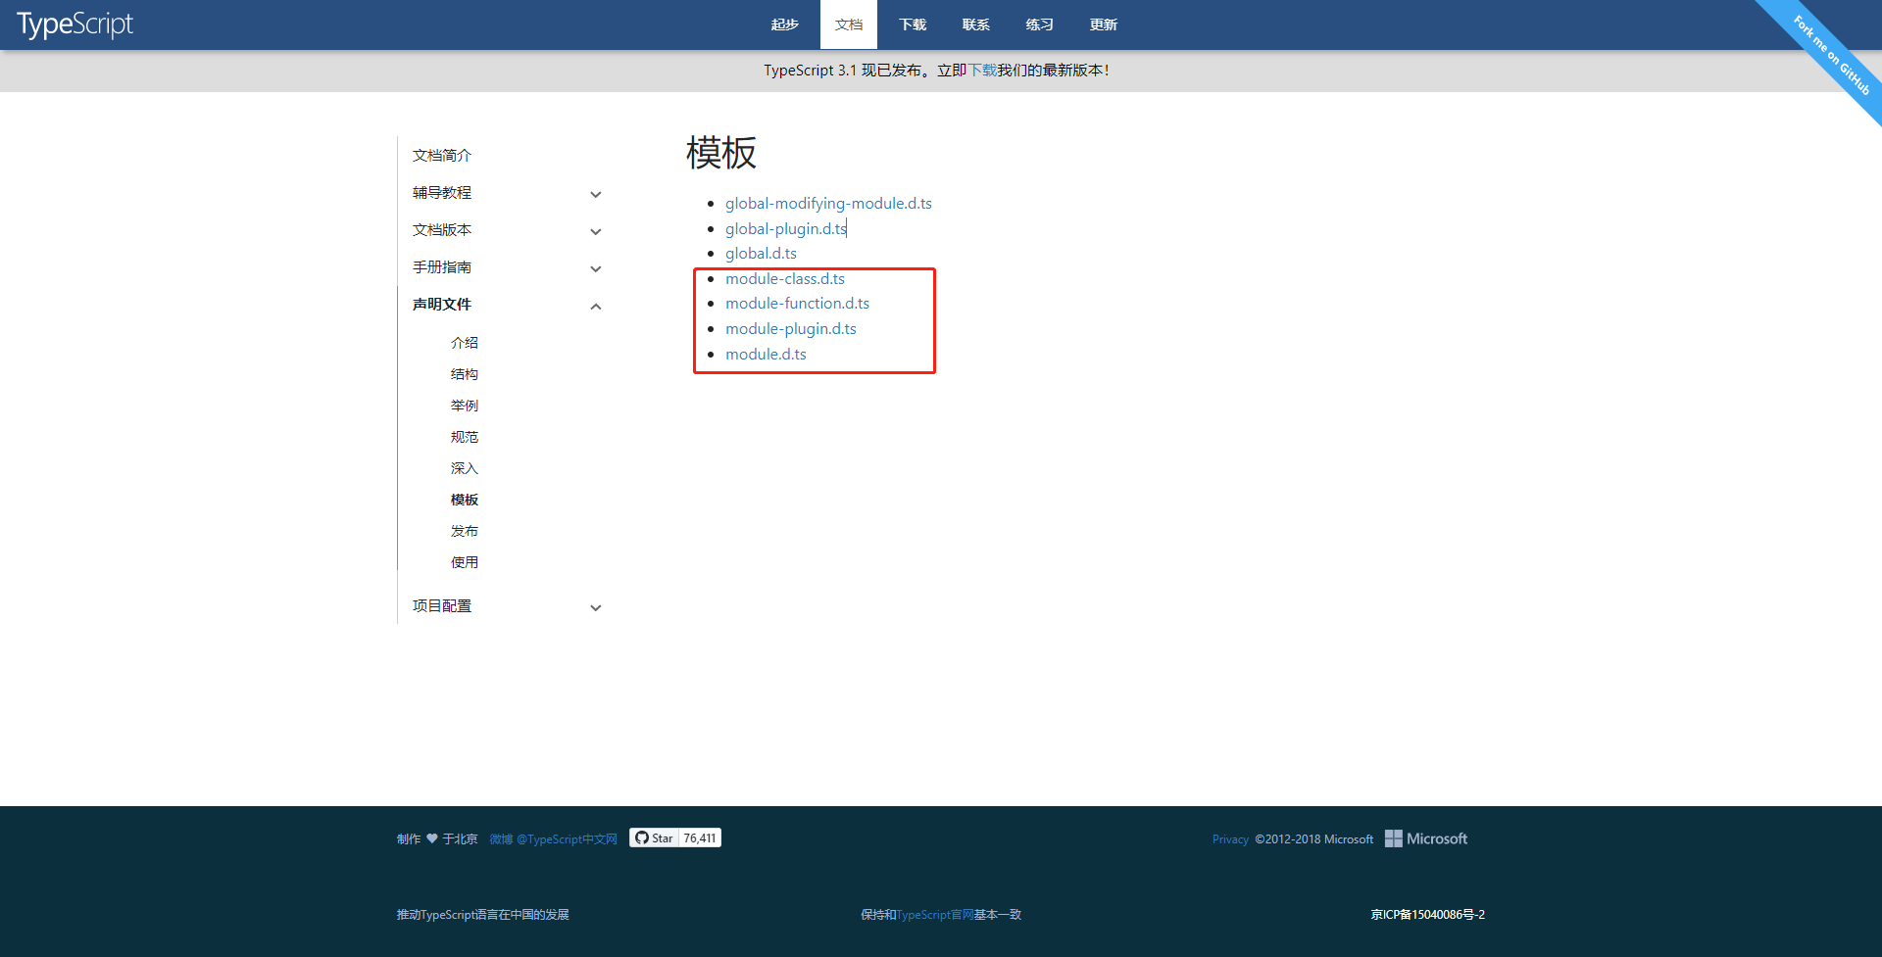Image resolution: width=1882 pixels, height=957 pixels.
Task: Click the 微博 @TypeScript中文网 footer link
Action: click(554, 839)
